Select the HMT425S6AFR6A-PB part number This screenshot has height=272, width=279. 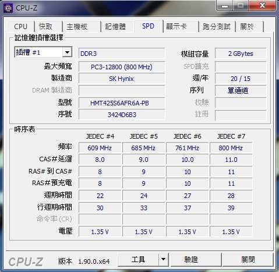click(122, 103)
